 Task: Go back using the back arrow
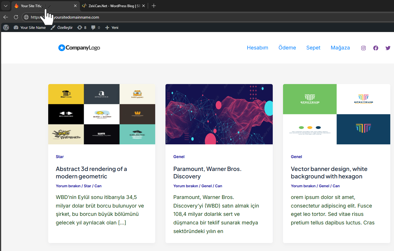click(6, 17)
